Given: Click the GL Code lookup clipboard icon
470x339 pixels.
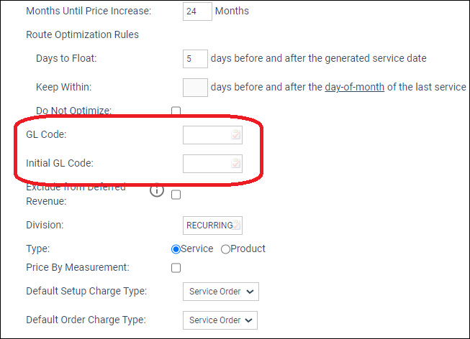Looking at the screenshot, I should tap(235, 135).
